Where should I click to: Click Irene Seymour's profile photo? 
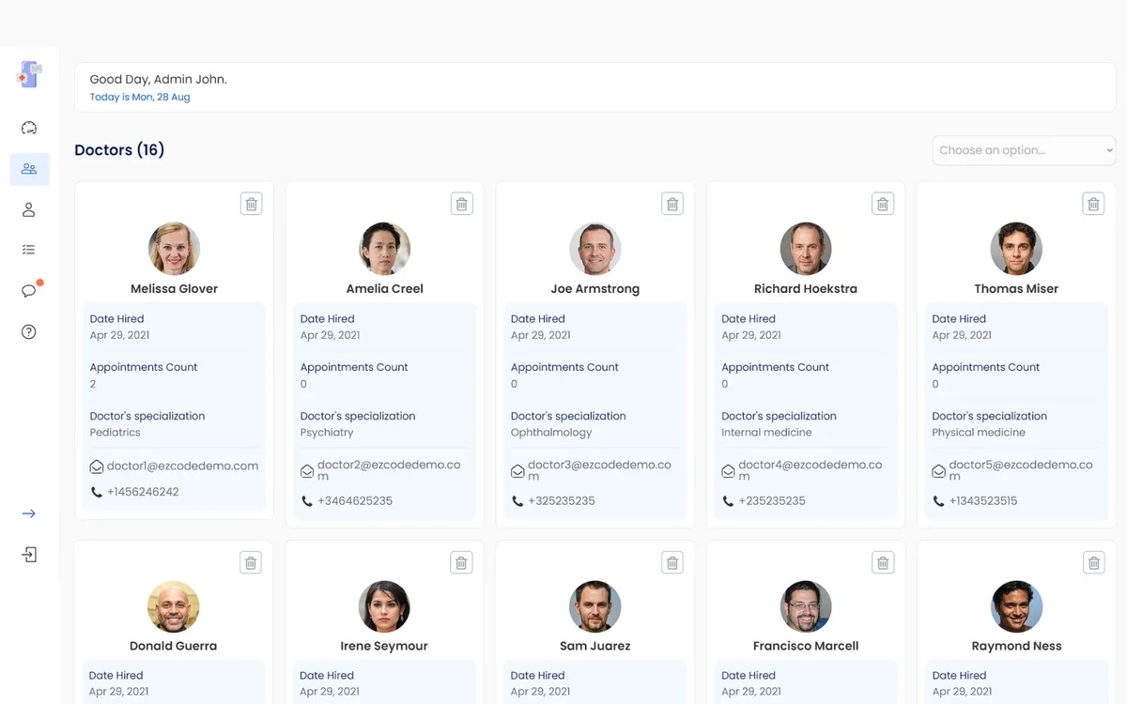[x=384, y=606]
